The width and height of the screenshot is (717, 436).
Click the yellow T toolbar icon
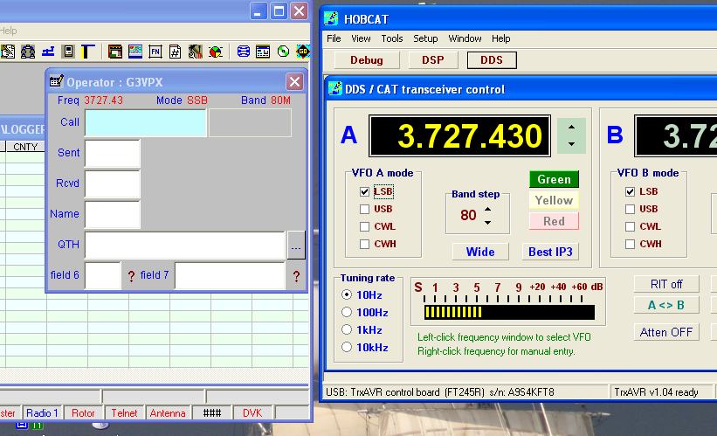click(90, 52)
